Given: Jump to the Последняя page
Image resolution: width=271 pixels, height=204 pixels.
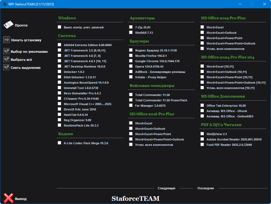Looking at the screenshot, I should pos(206,188).
